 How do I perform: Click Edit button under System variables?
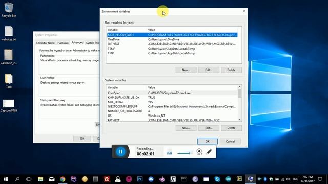pos(209,128)
